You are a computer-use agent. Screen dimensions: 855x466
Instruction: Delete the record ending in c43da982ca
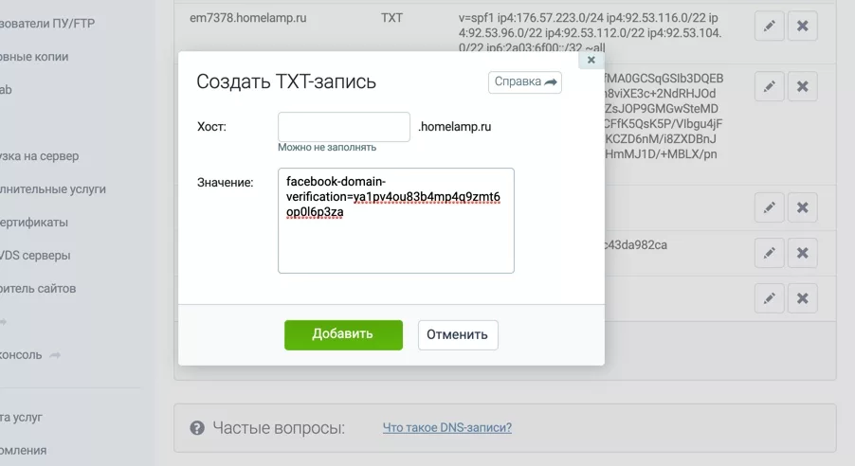coord(802,253)
